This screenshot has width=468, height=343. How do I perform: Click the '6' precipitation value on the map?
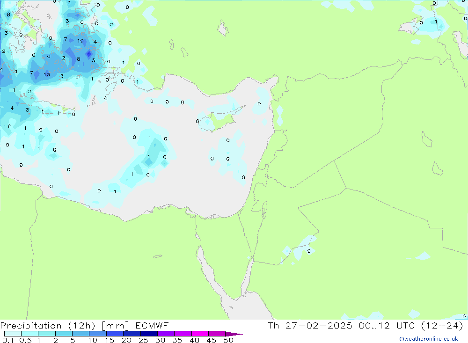48,57
